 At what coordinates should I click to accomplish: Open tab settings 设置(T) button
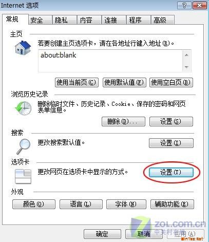(171, 172)
